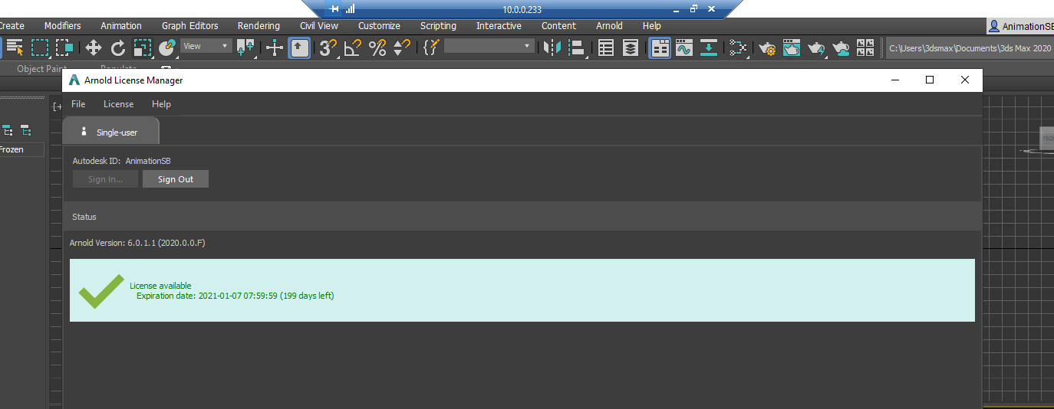1054x409 pixels.
Task: Click the Align tool icon
Action: [577, 47]
